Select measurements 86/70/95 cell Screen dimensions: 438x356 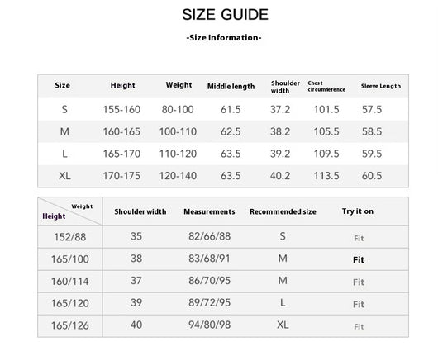pos(210,281)
